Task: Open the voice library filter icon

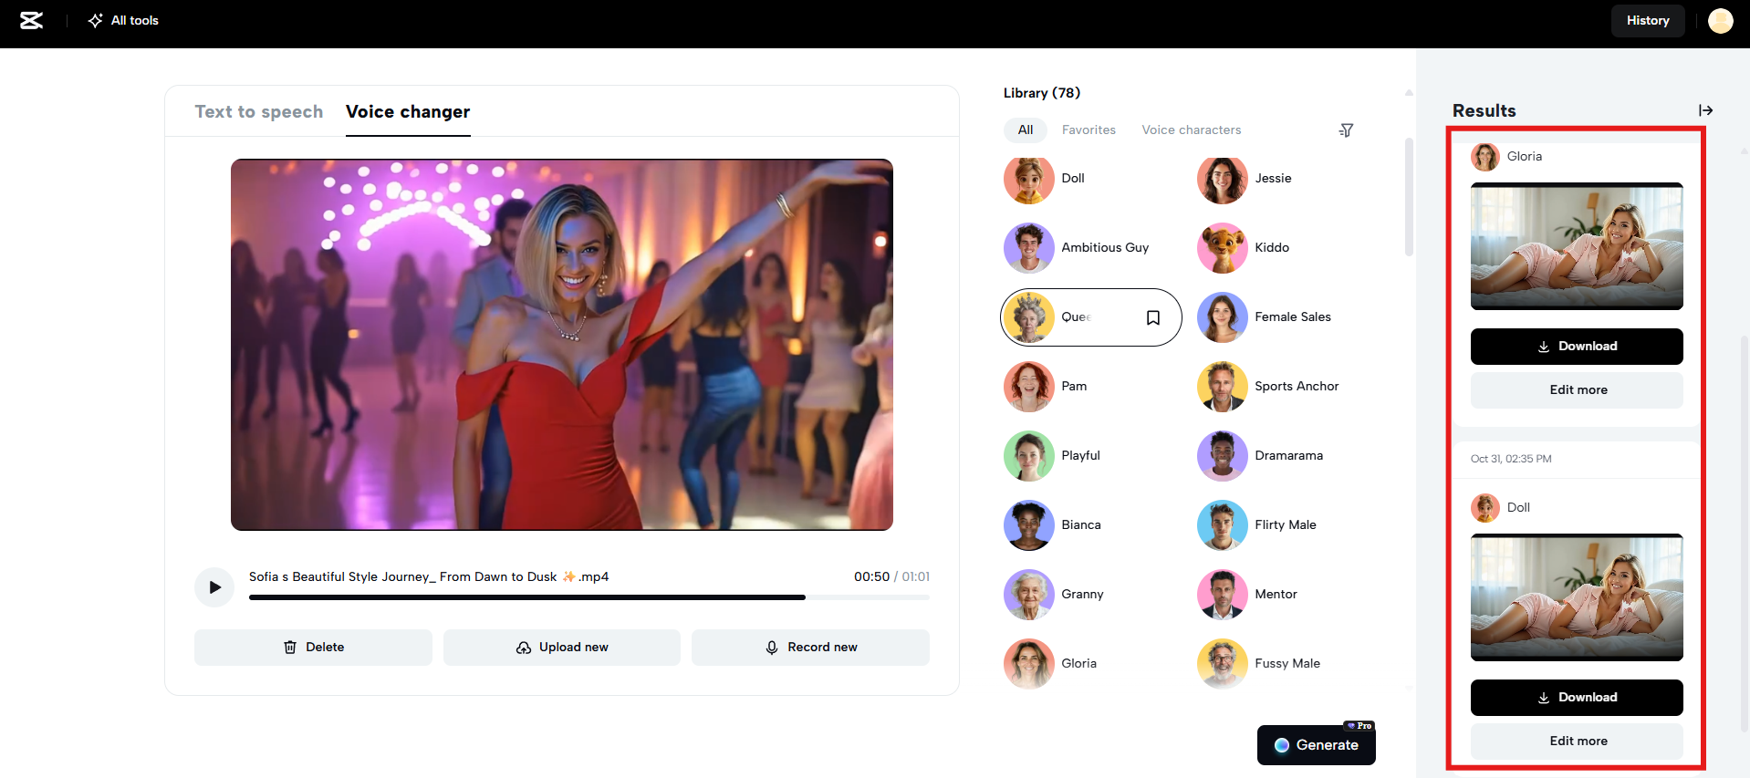Action: 1346,130
